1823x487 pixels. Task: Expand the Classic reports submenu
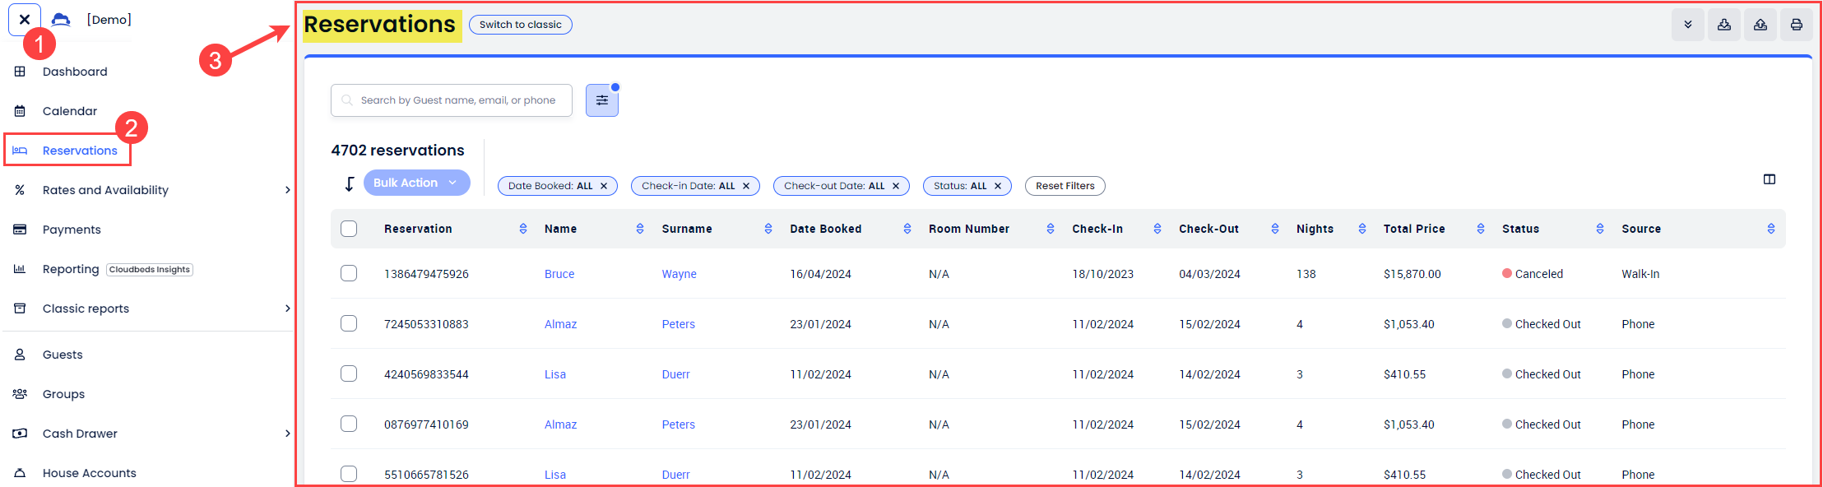[287, 308]
